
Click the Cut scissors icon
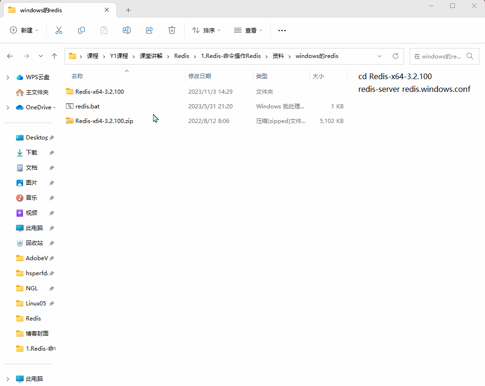click(x=59, y=30)
